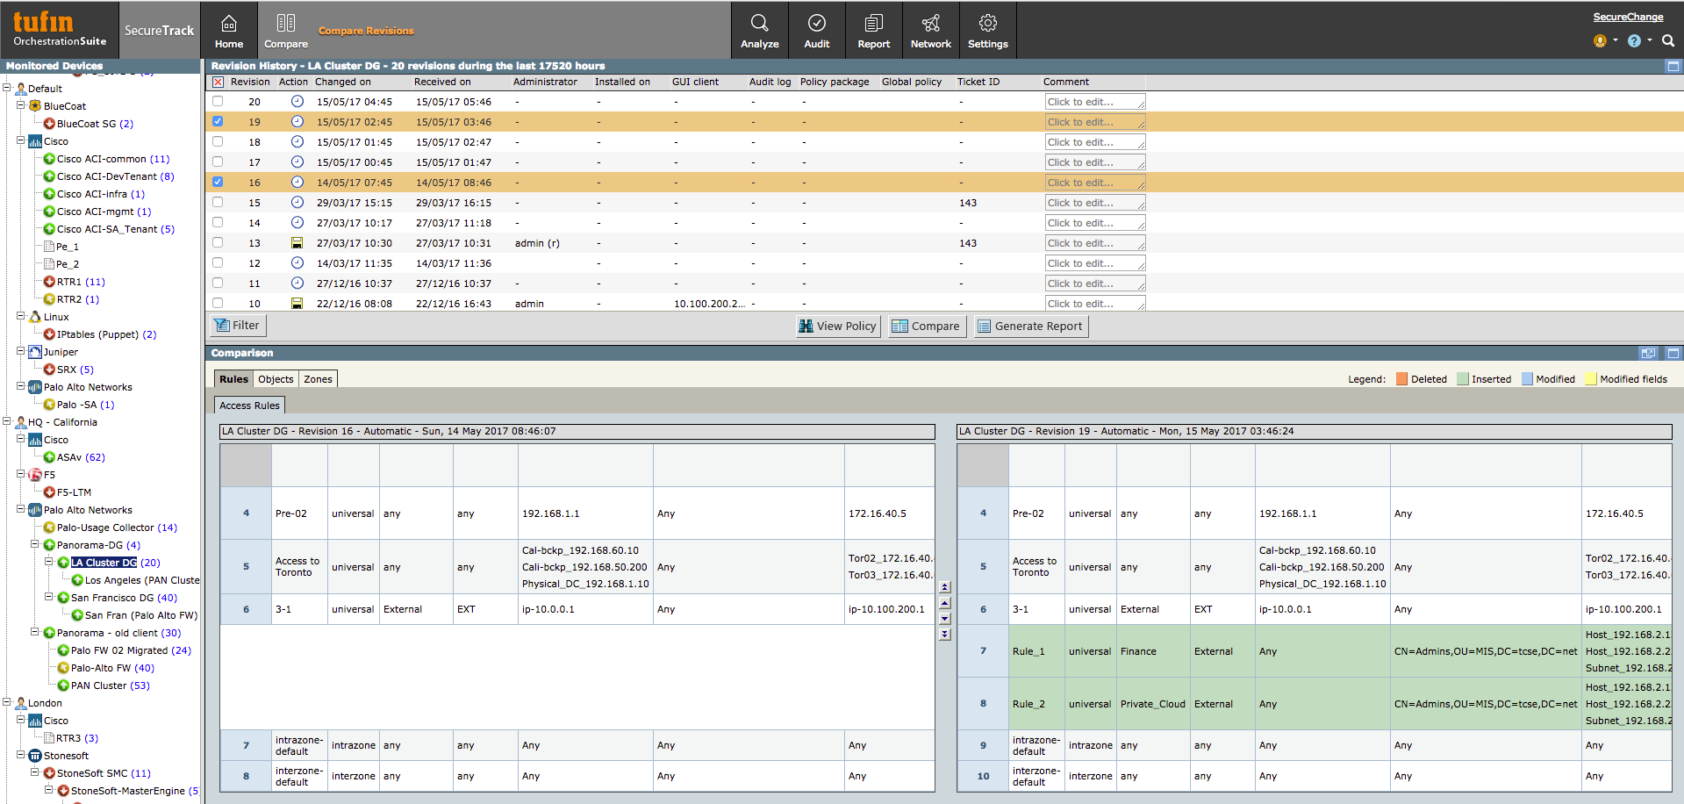Select the Access Rules tab
Viewport: 1684px width, 804px height.
[x=249, y=406]
